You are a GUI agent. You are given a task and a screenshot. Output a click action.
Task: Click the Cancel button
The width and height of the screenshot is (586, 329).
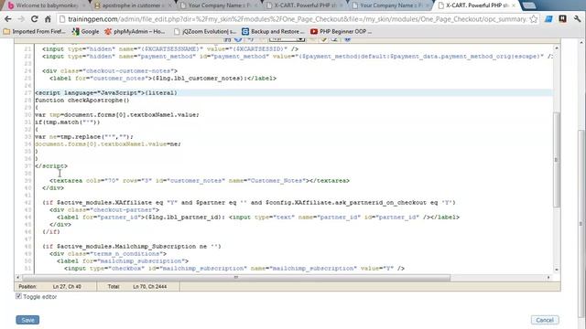(545, 320)
